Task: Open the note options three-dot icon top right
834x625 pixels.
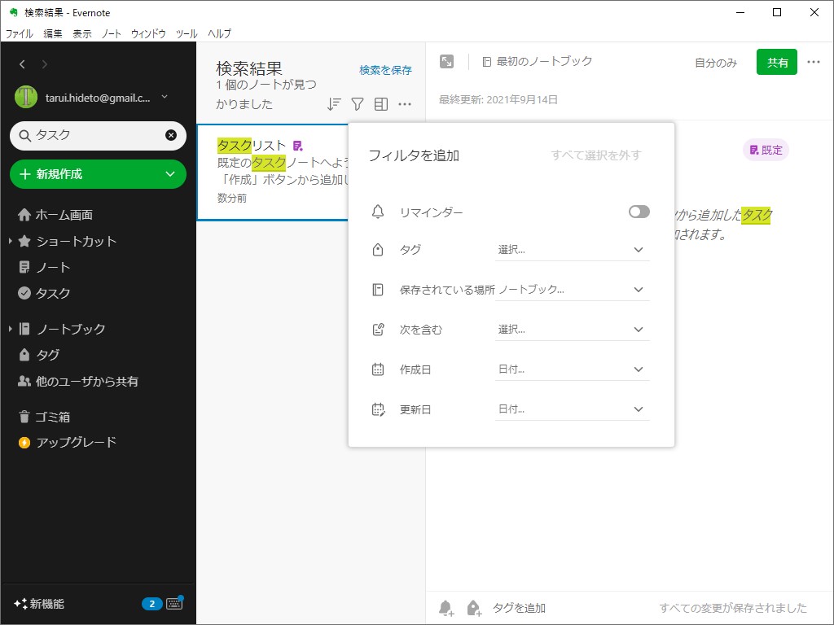Action: (x=813, y=62)
